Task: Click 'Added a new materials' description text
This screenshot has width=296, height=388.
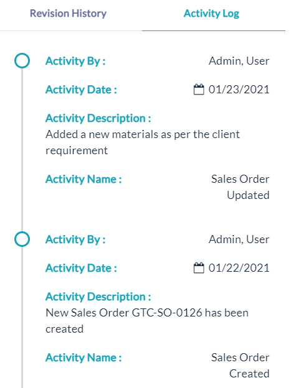Action: [x=143, y=142]
